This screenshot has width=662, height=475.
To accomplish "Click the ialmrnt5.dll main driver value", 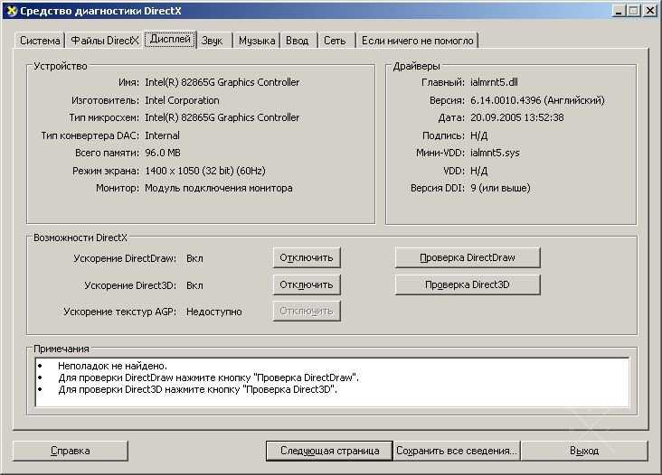I will [x=494, y=82].
